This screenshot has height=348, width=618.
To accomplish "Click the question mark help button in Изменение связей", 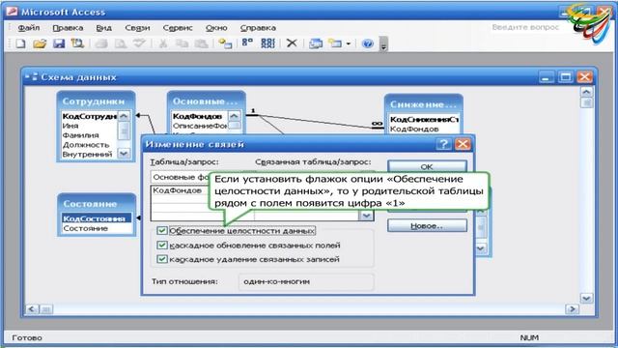I will pyautogui.click(x=444, y=144).
